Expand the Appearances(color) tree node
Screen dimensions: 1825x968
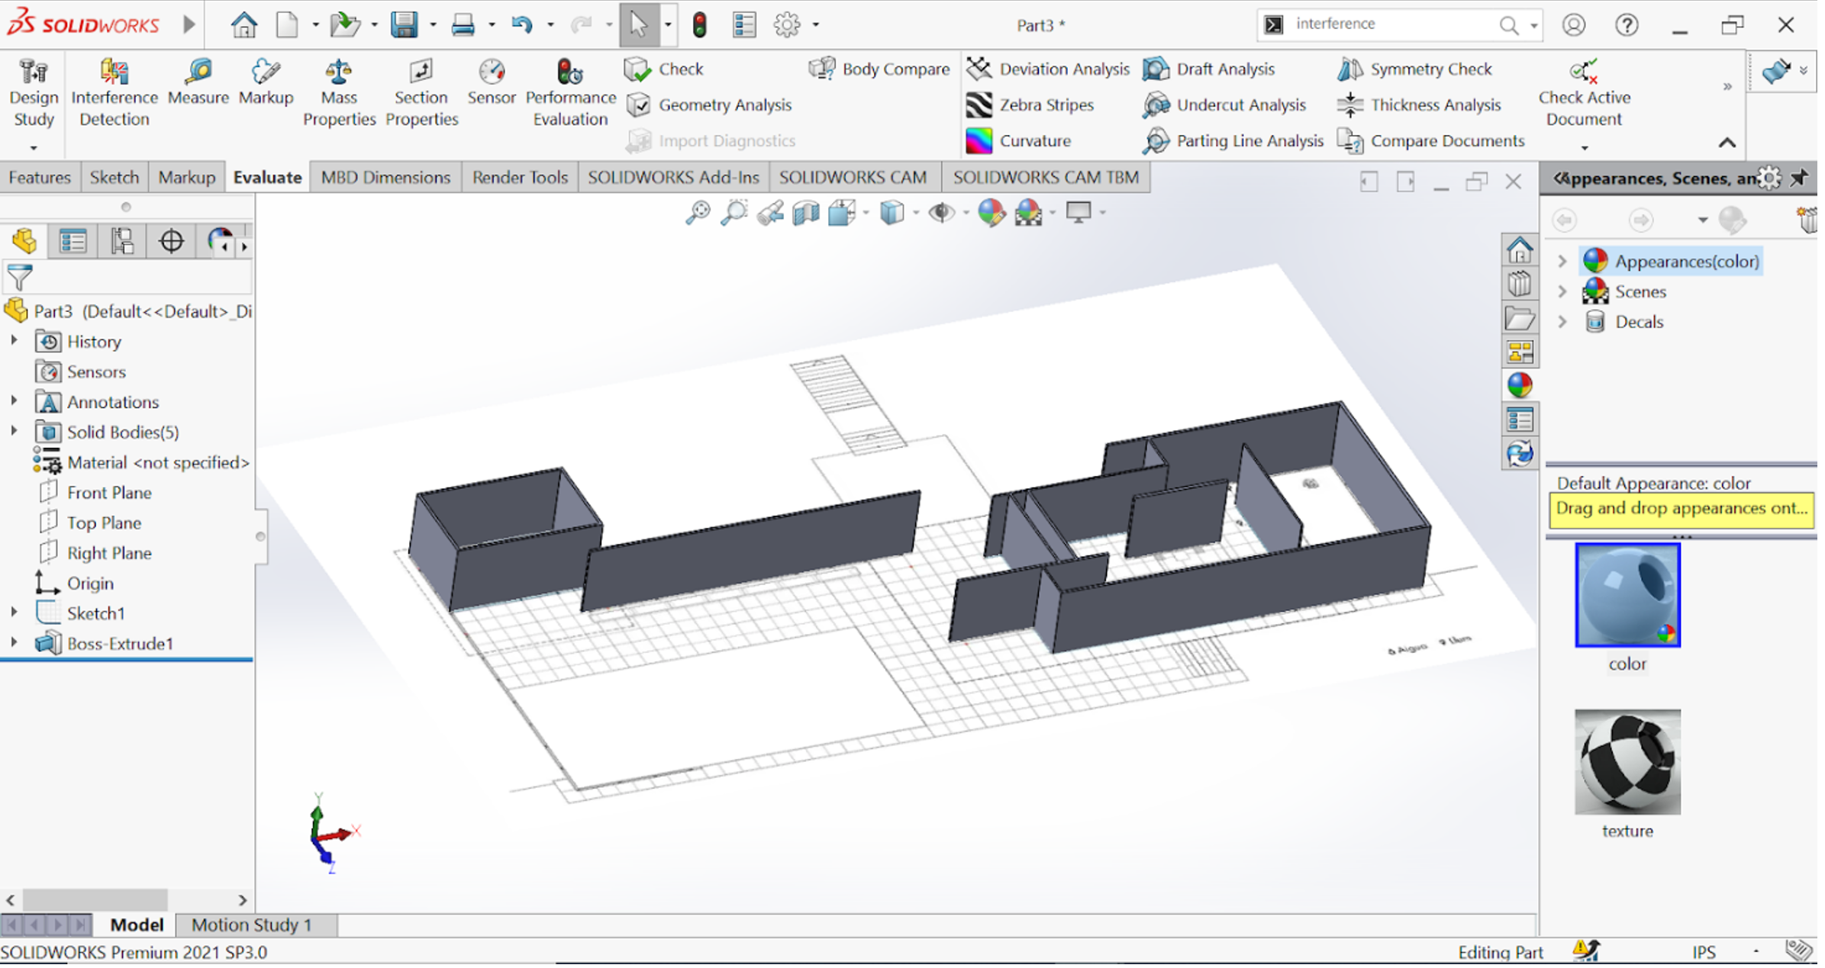point(1562,262)
